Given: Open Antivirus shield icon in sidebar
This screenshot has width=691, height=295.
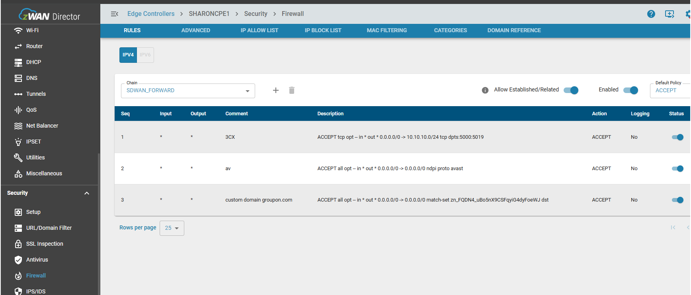Looking at the screenshot, I should coord(18,260).
